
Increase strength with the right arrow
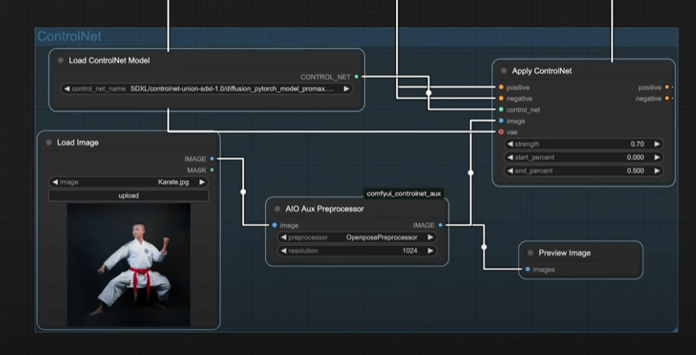pos(657,144)
